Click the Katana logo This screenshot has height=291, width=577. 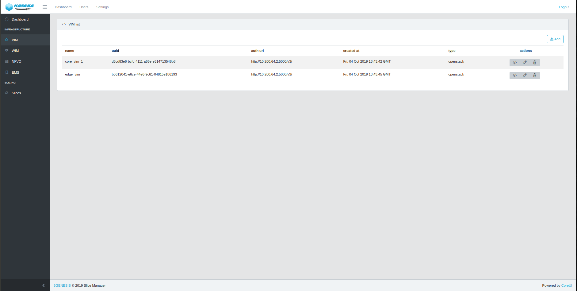click(x=20, y=7)
